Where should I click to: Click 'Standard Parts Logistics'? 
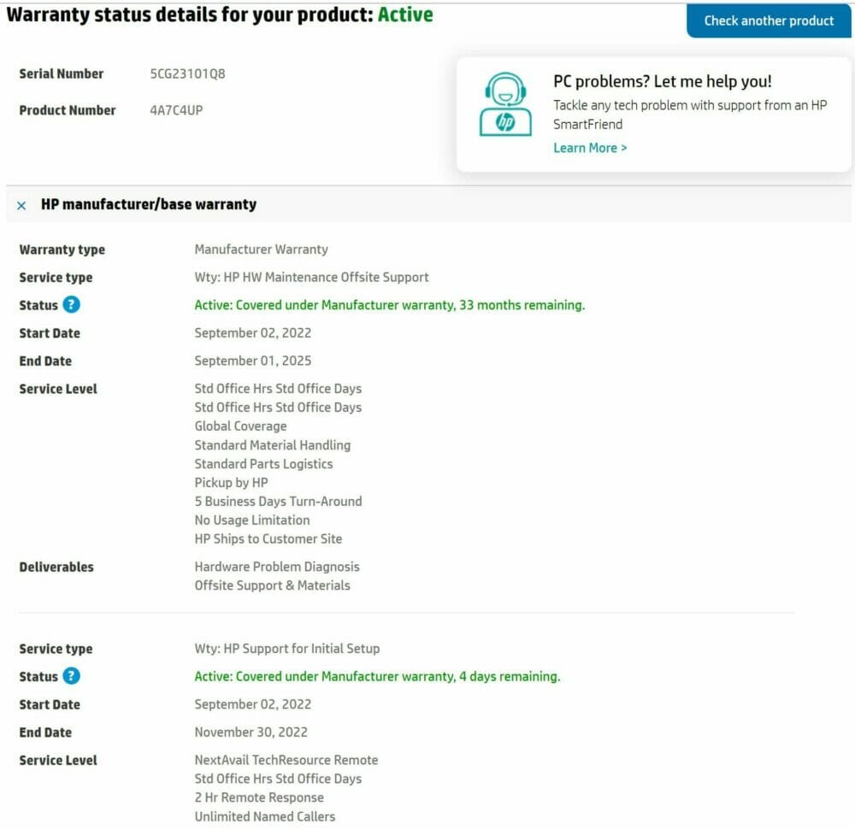(263, 463)
